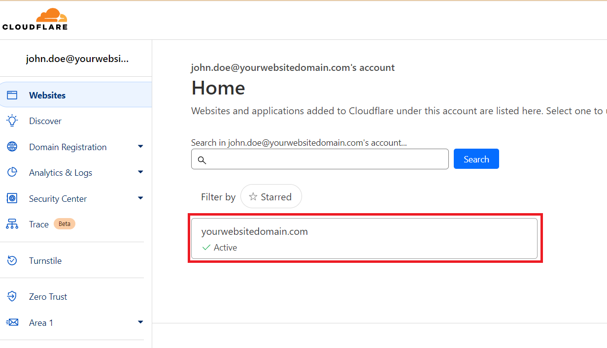Screen dimensions: 607x348
Task: Click the Cloudflare logo
Action: tap(35, 20)
